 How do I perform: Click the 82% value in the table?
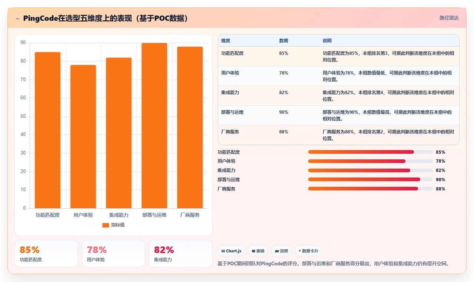pos(284,93)
